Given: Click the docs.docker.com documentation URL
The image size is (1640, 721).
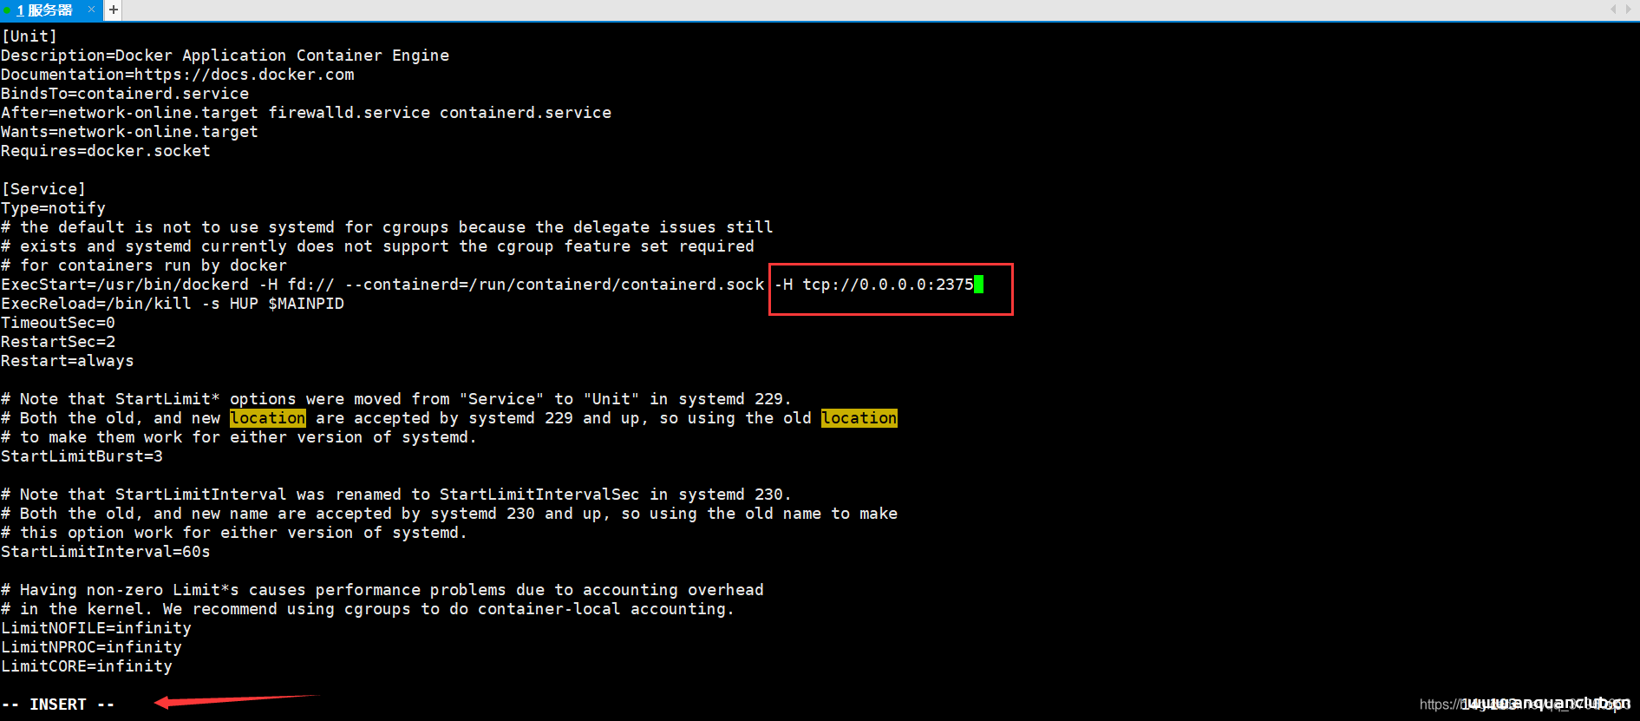Looking at the screenshot, I should (244, 75).
